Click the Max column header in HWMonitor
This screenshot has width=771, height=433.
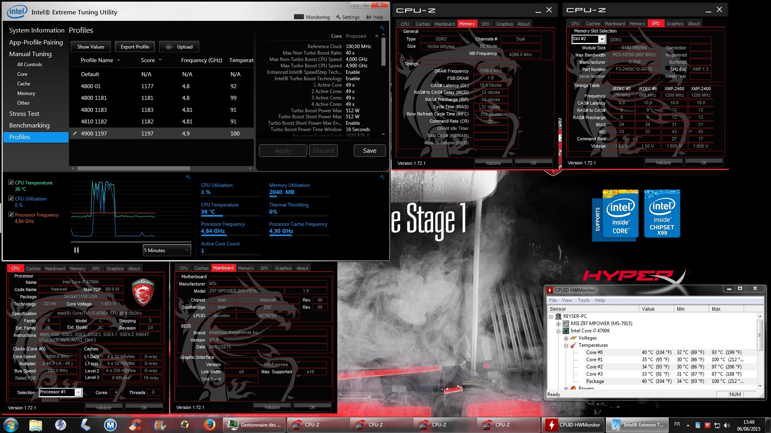(x=726, y=309)
